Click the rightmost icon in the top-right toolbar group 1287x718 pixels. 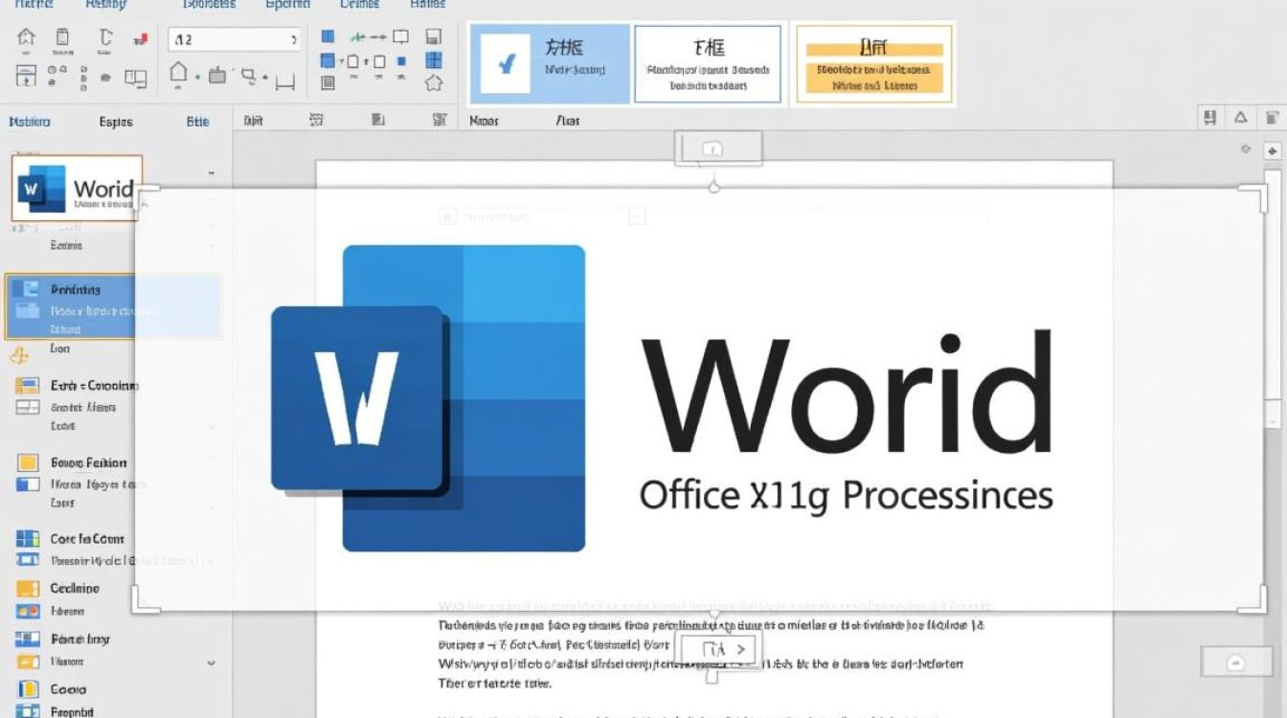point(1272,118)
